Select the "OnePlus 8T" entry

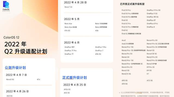click(x=151, y=20)
